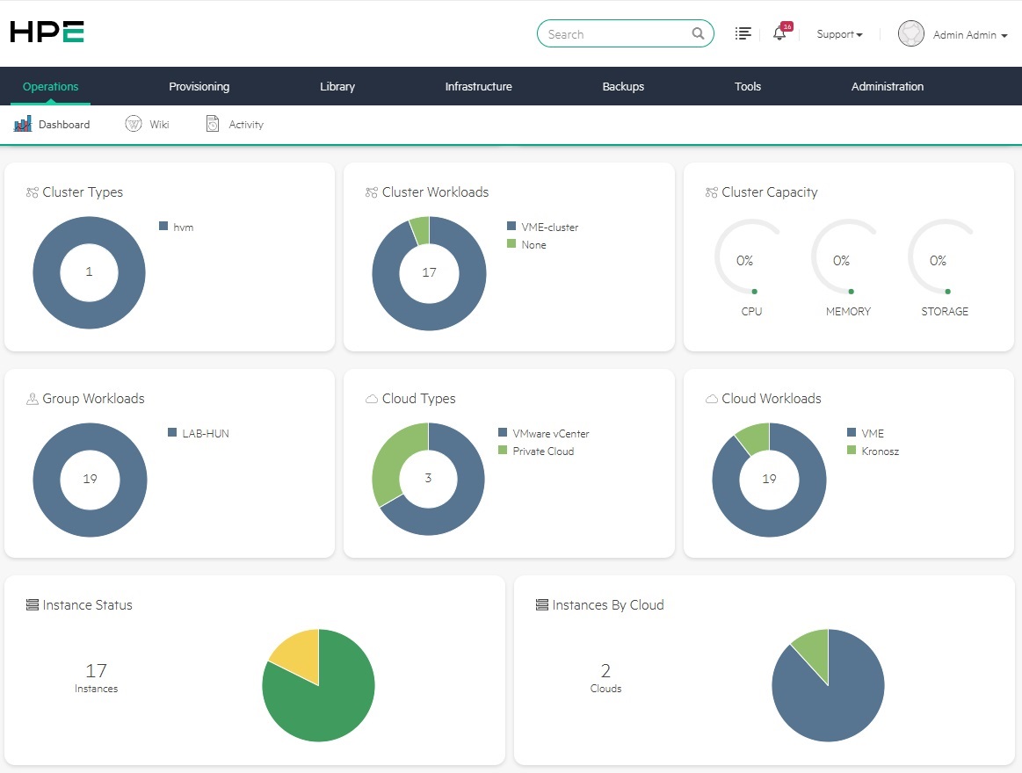Image resolution: width=1022 pixels, height=773 pixels.
Task: Toggle the Private Cloud legend entry
Action: click(x=542, y=451)
